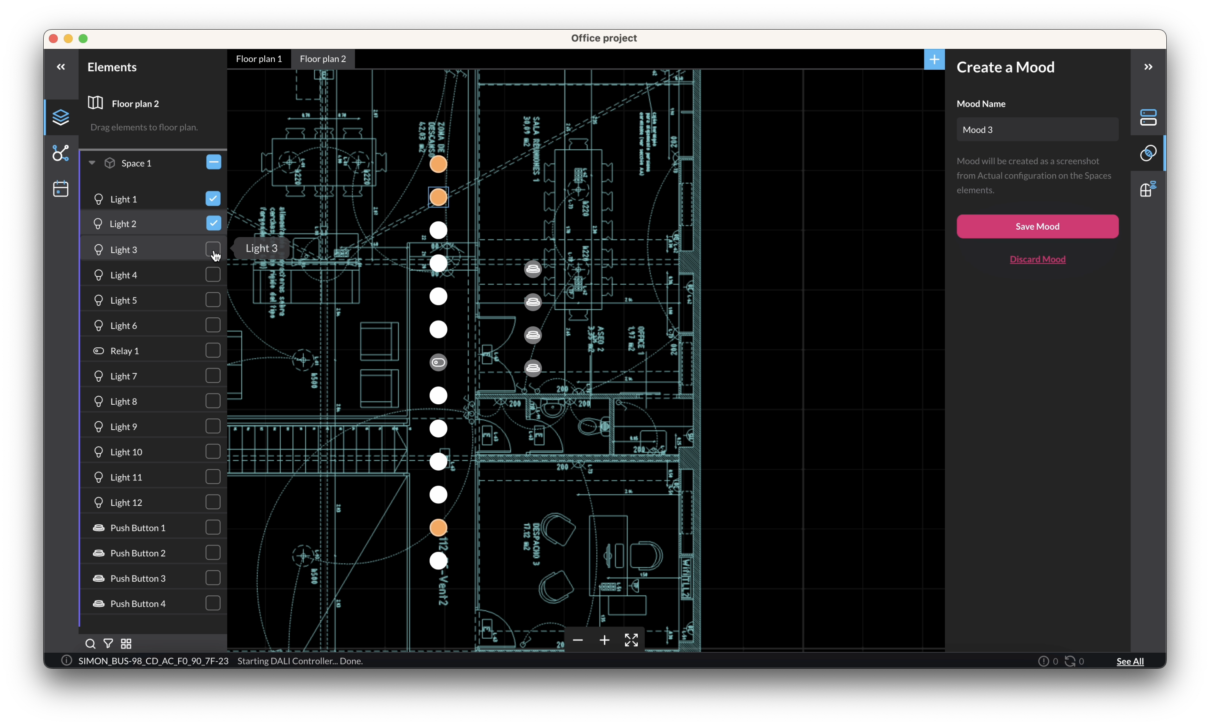Check the Relay 1 checkbox

pyautogui.click(x=213, y=350)
